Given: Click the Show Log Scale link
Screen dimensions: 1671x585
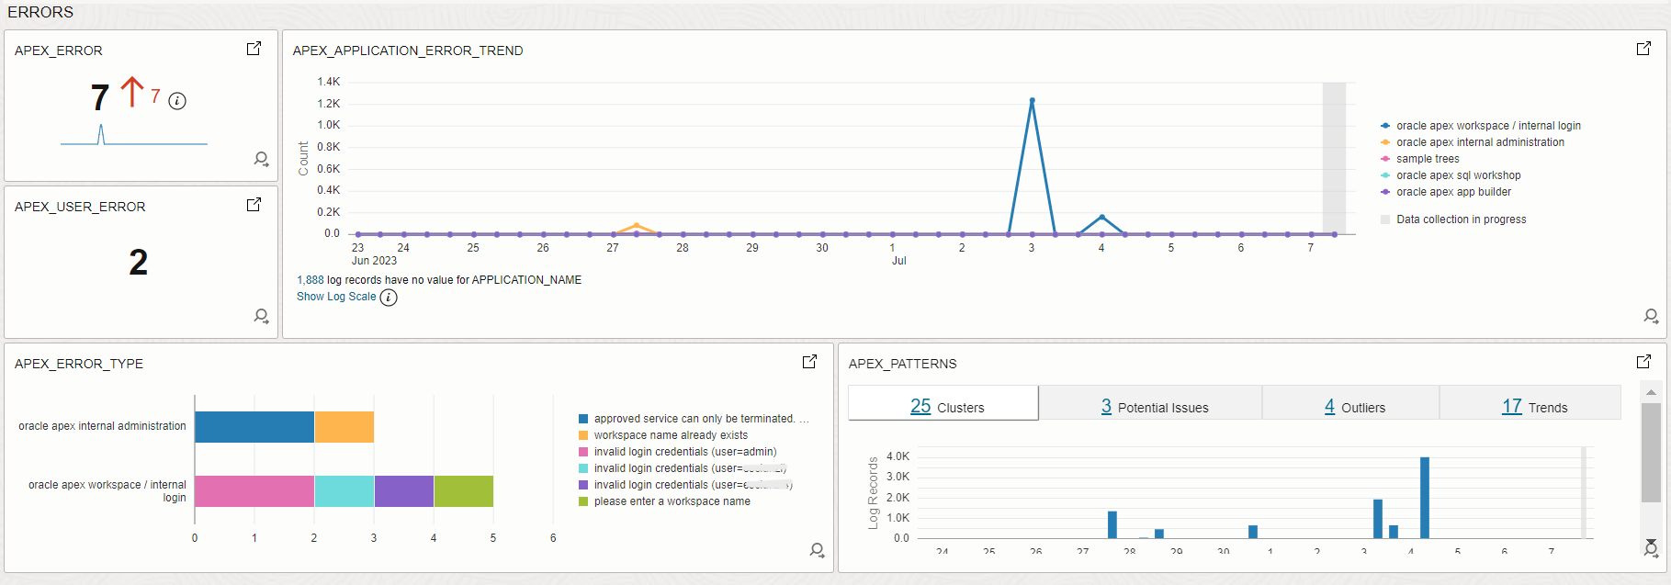Looking at the screenshot, I should pos(336,297).
